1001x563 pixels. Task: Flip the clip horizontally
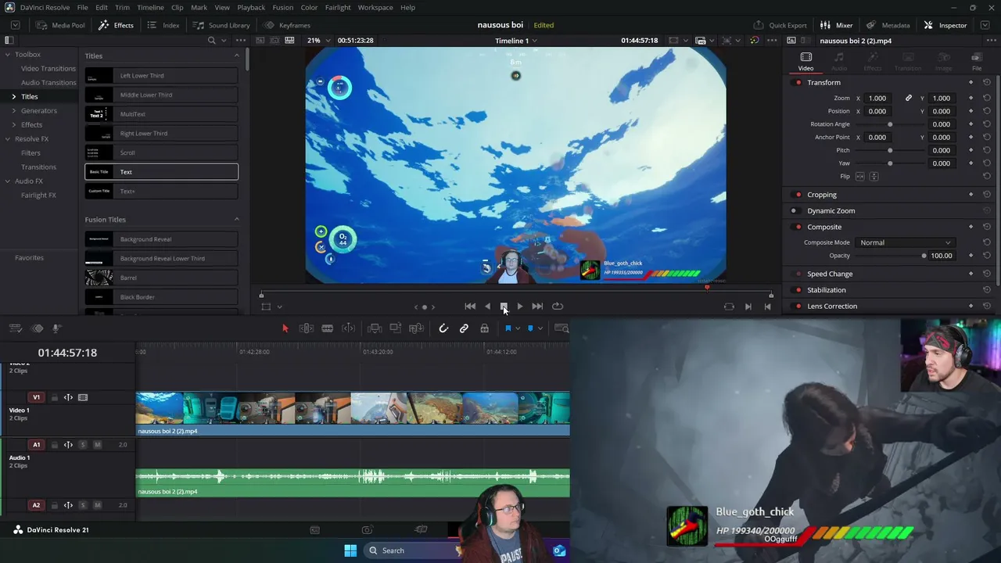click(x=860, y=177)
